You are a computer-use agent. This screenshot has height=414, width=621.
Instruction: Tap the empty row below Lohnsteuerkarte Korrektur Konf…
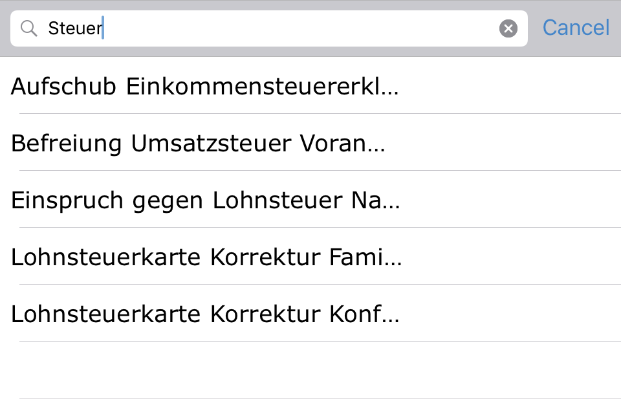coord(310,370)
